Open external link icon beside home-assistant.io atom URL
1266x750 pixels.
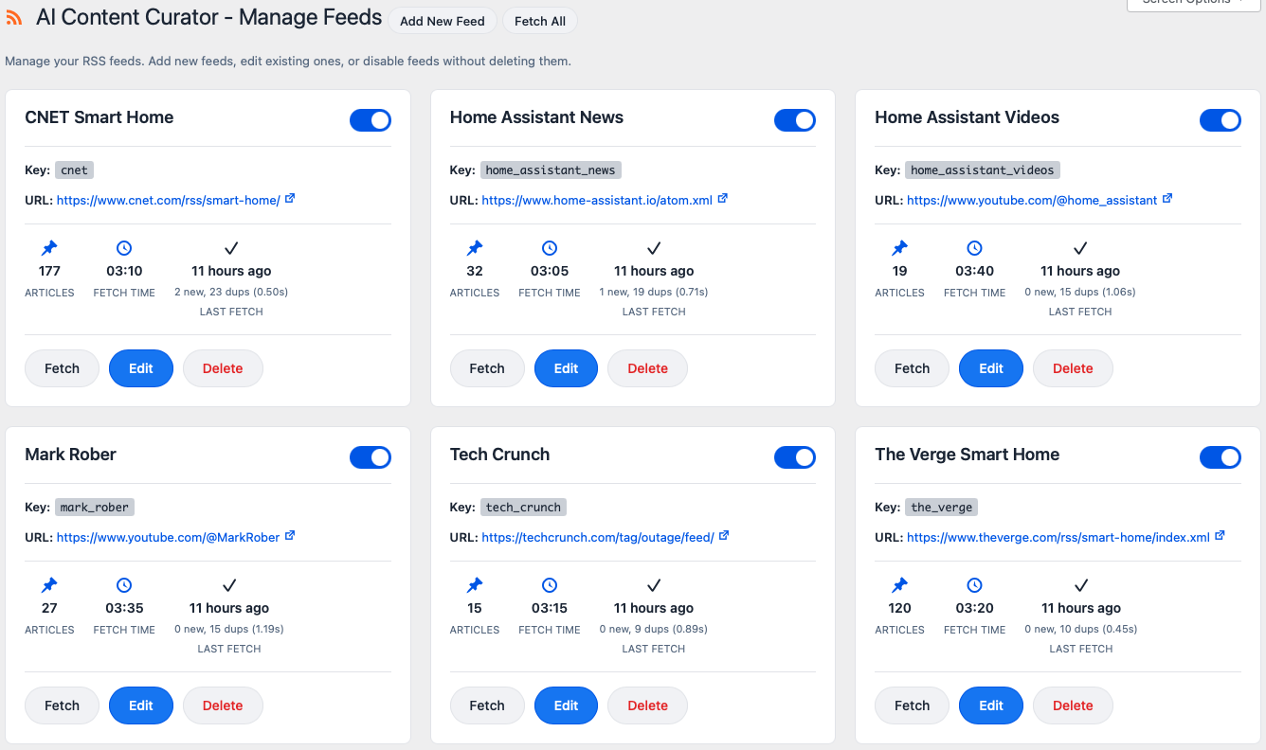click(x=722, y=199)
